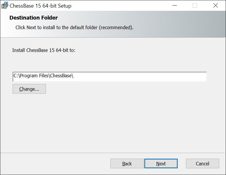Viewport: 226px width, 175px height.
Task: Open the installer icon system menu
Action: (x=5, y=6)
